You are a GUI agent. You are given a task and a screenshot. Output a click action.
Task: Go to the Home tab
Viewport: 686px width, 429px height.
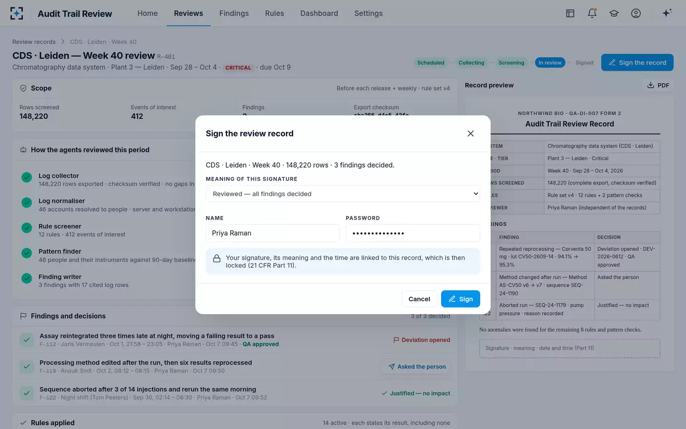pyautogui.click(x=148, y=13)
